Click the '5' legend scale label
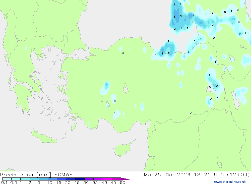The height and width of the screenshot is (184, 251). point(39,182)
